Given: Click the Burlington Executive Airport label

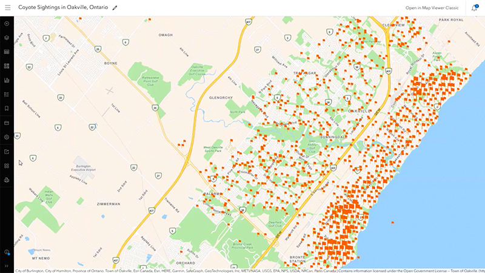Looking at the screenshot, I should (83, 168).
